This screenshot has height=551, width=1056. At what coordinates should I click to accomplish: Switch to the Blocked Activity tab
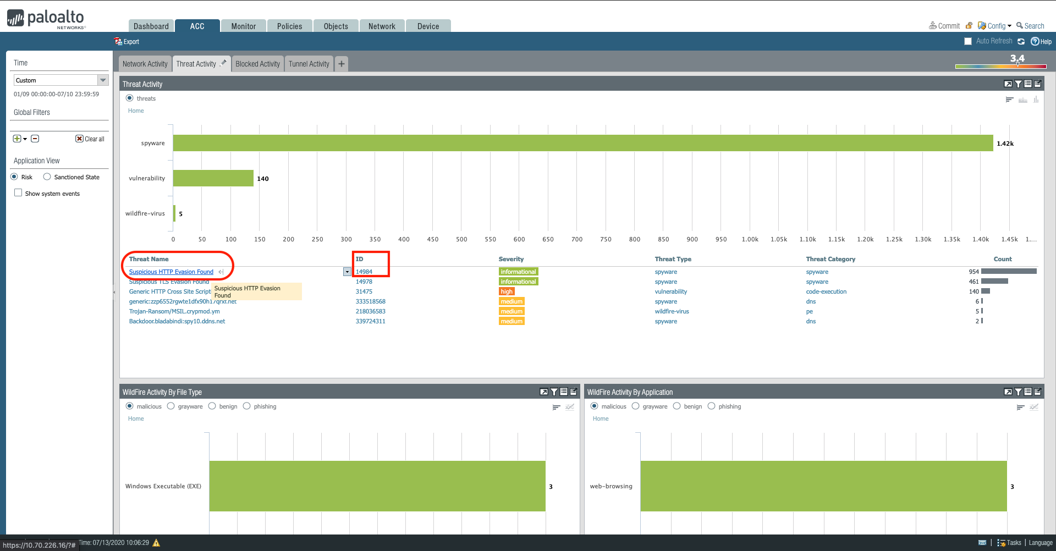point(257,63)
